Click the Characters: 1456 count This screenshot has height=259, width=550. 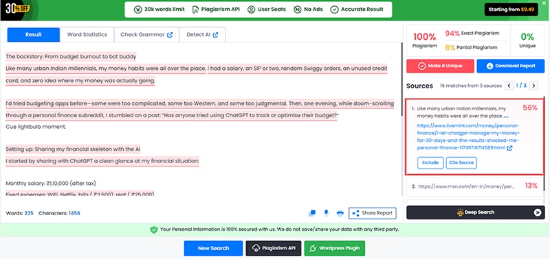[x=59, y=213]
